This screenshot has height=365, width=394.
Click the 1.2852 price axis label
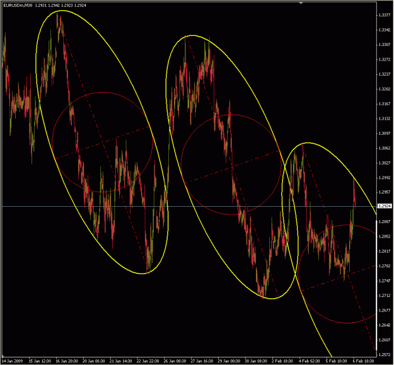point(385,236)
